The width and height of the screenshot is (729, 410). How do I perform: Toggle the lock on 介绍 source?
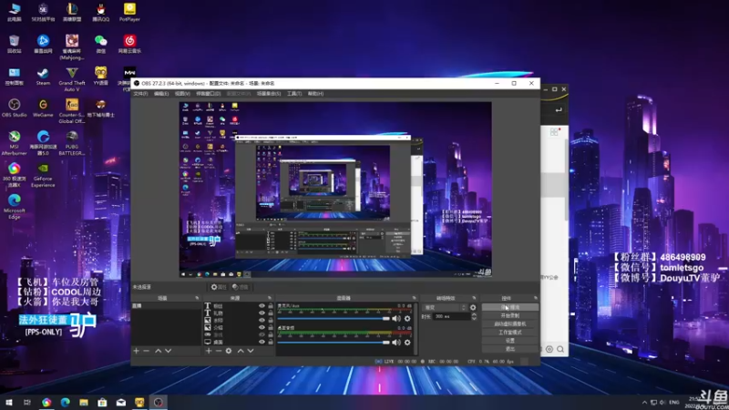point(271,327)
